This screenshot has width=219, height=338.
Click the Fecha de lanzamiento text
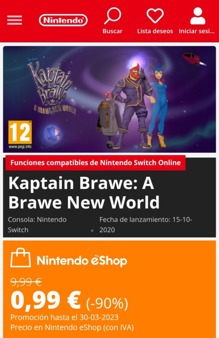(146, 225)
